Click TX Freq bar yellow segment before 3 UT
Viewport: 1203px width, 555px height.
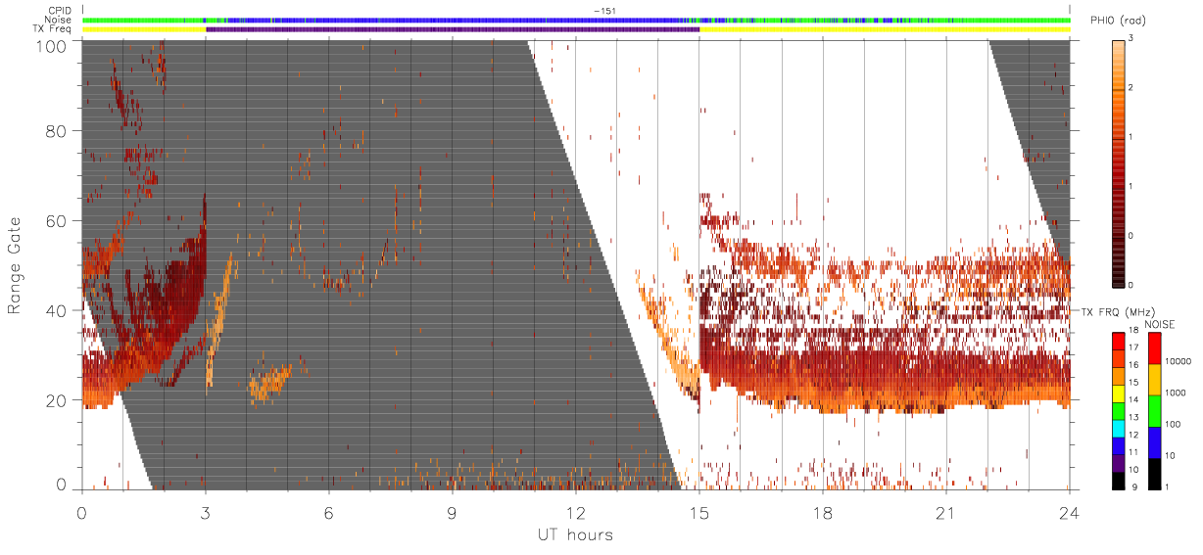click(x=144, y=29)
